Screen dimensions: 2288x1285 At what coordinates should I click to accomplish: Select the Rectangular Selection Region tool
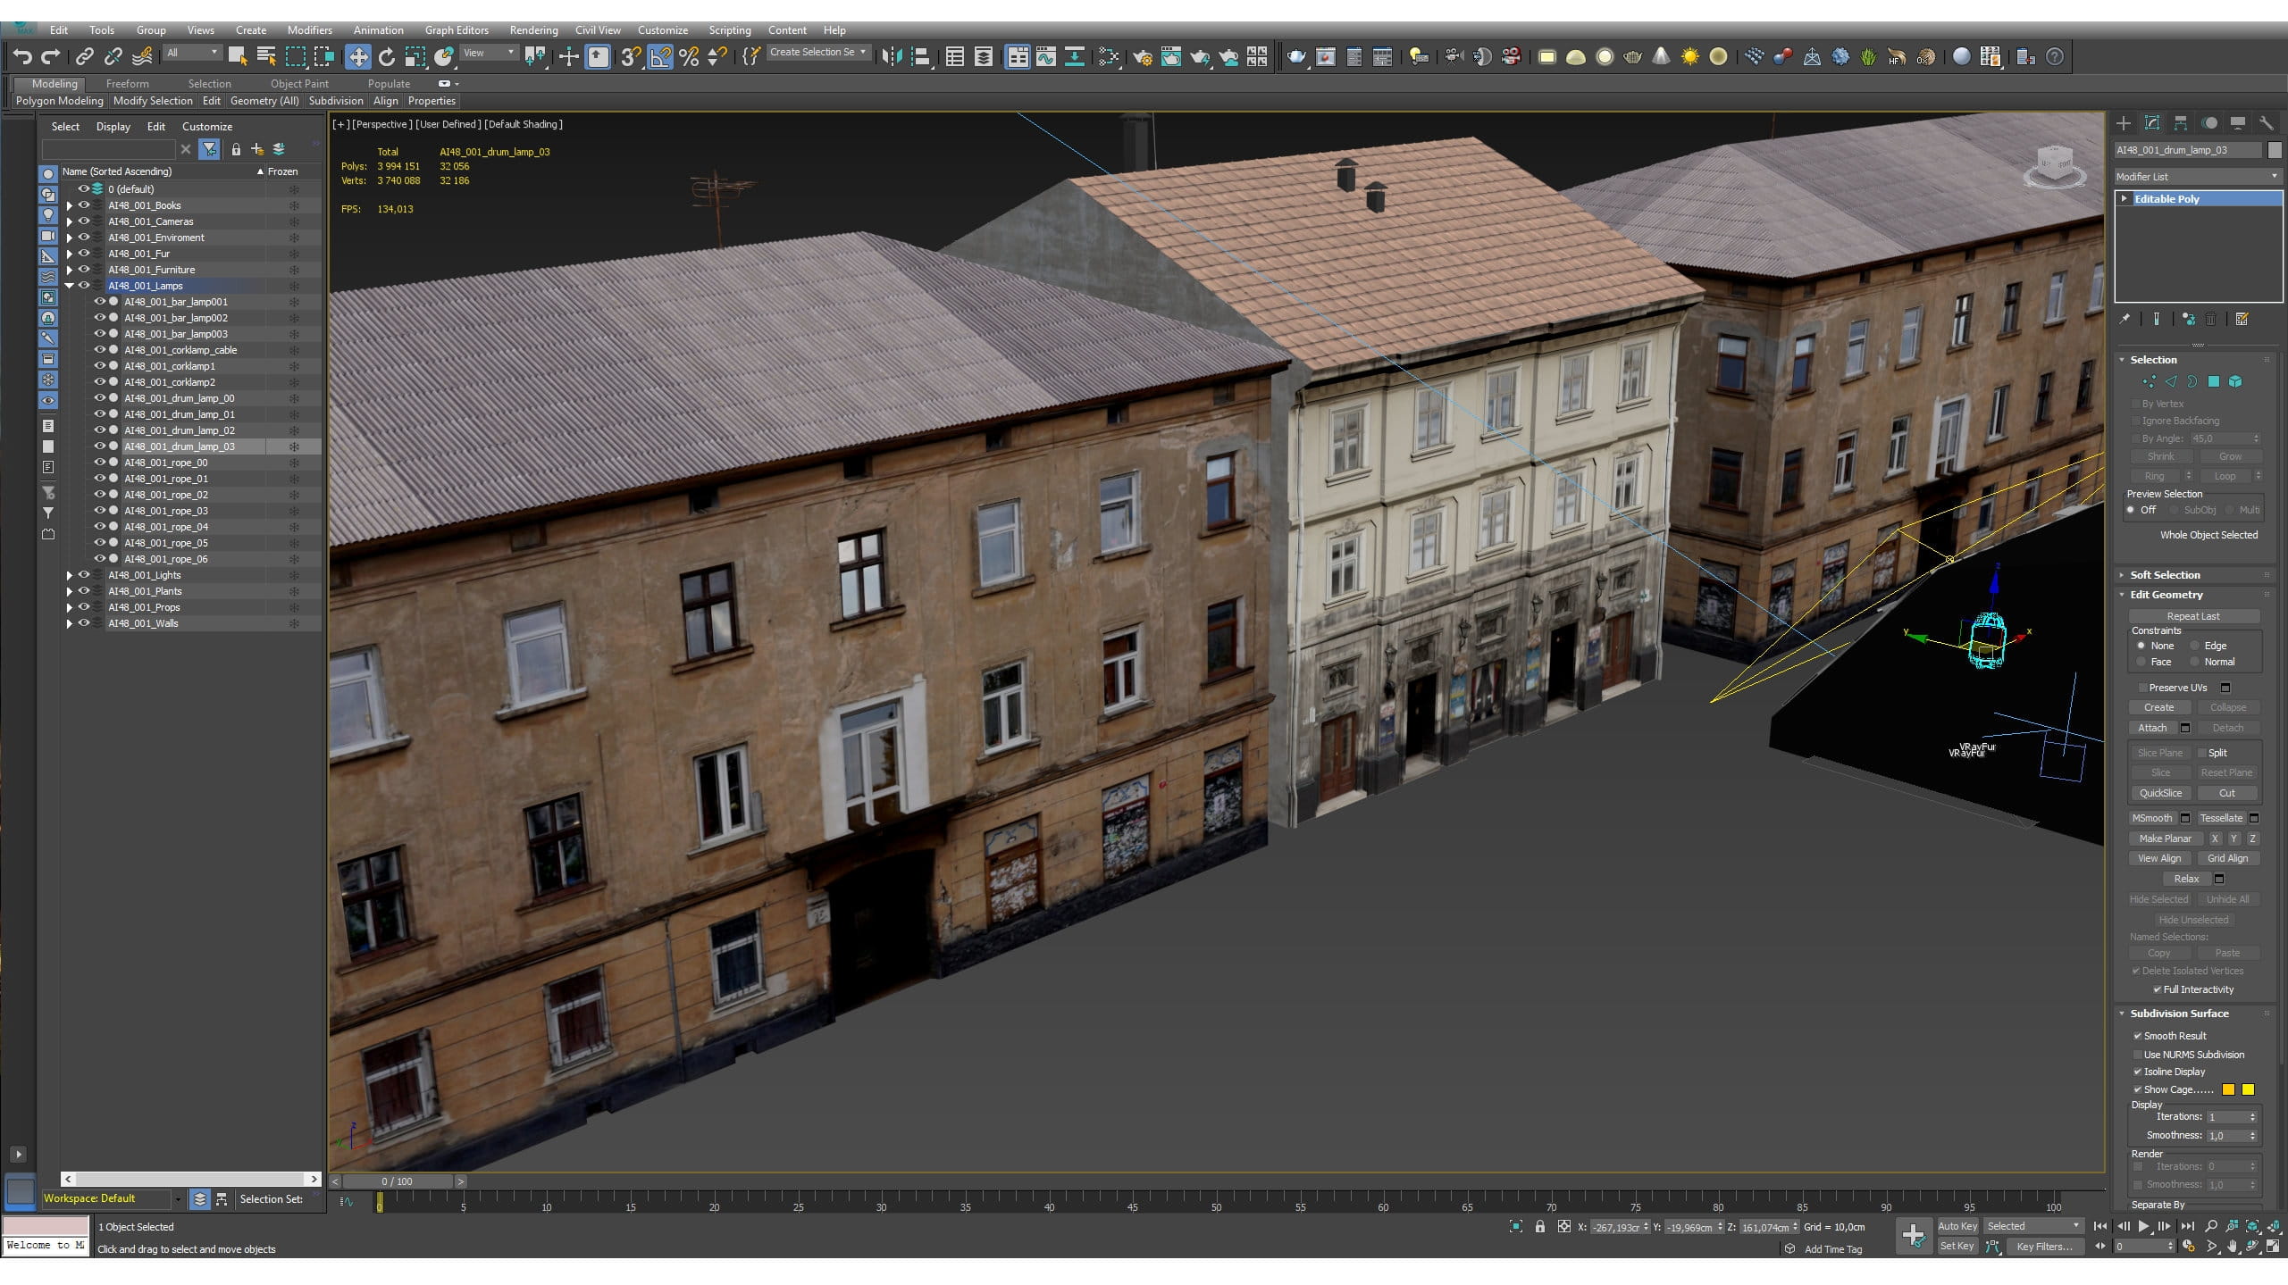296,57
